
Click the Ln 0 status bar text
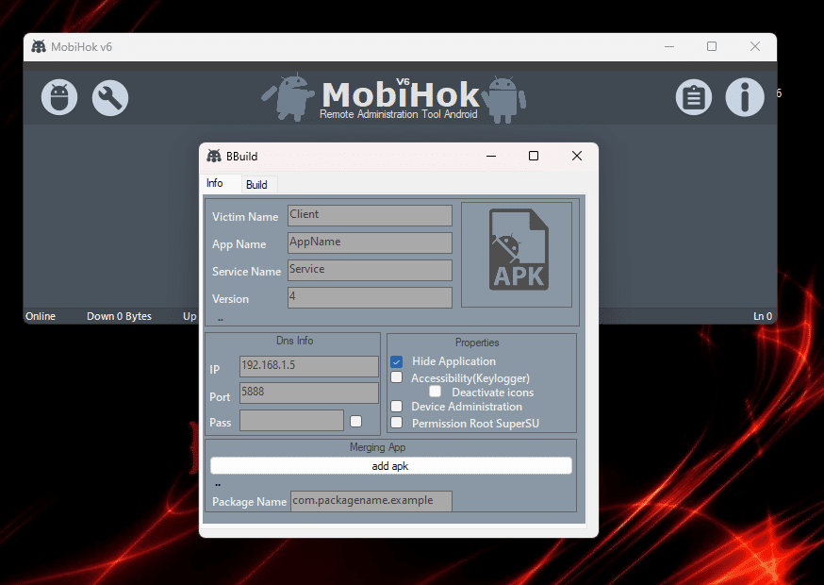click(763, 316)
